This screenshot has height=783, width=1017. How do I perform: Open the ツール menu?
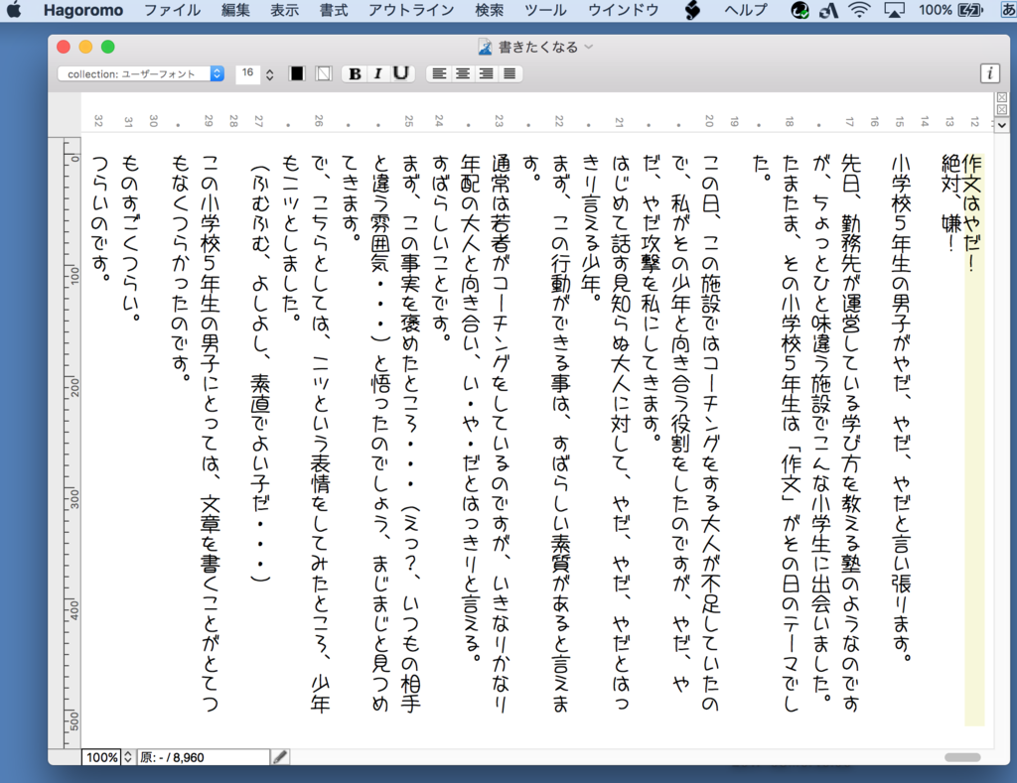tap(545, 10)
